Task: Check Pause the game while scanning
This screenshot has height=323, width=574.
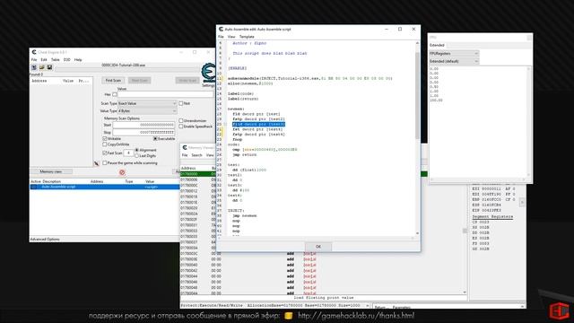Action: [x=105, y=163]
